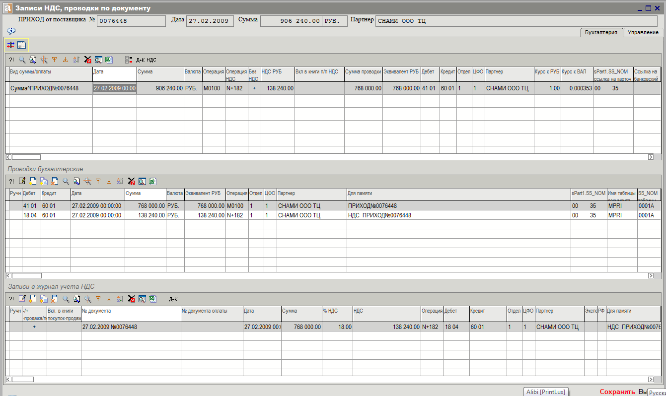
Task: Click the № документа оплаты column header
Action: click(212, 314)
